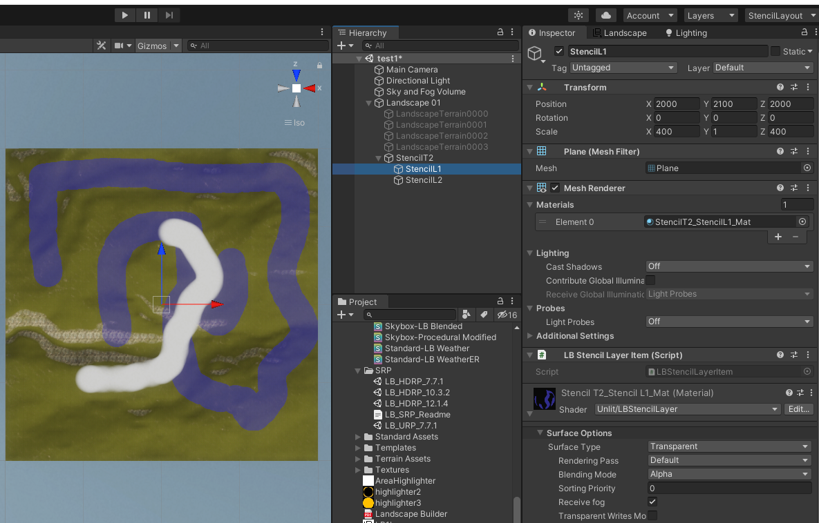Viewport: 819px width, 523px height.
Task: Switch to the Landscape tab
Action: pos(624,32)
